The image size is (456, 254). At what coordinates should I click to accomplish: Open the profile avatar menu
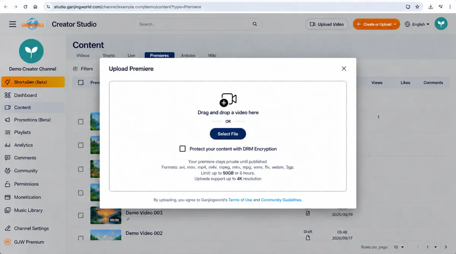(441, 24)
